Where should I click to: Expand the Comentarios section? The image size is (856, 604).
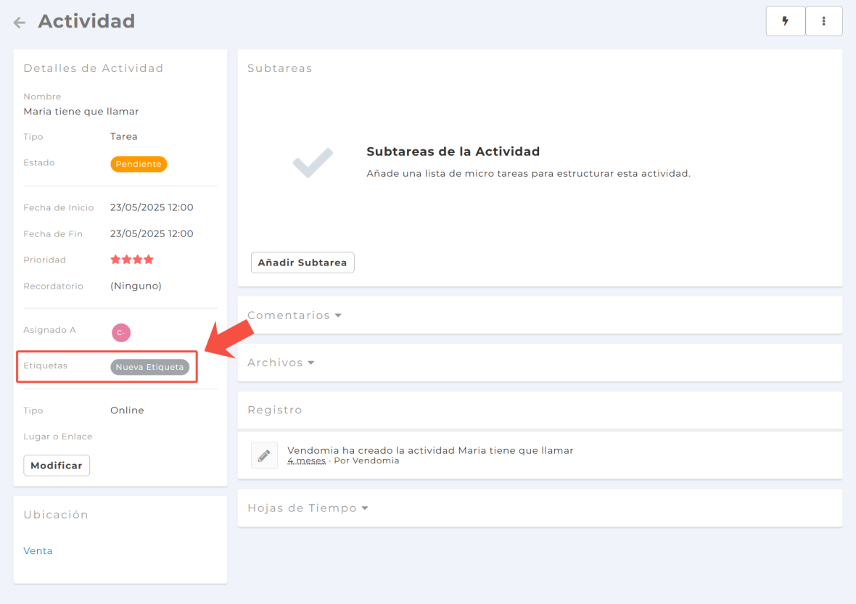click(294, 315)
